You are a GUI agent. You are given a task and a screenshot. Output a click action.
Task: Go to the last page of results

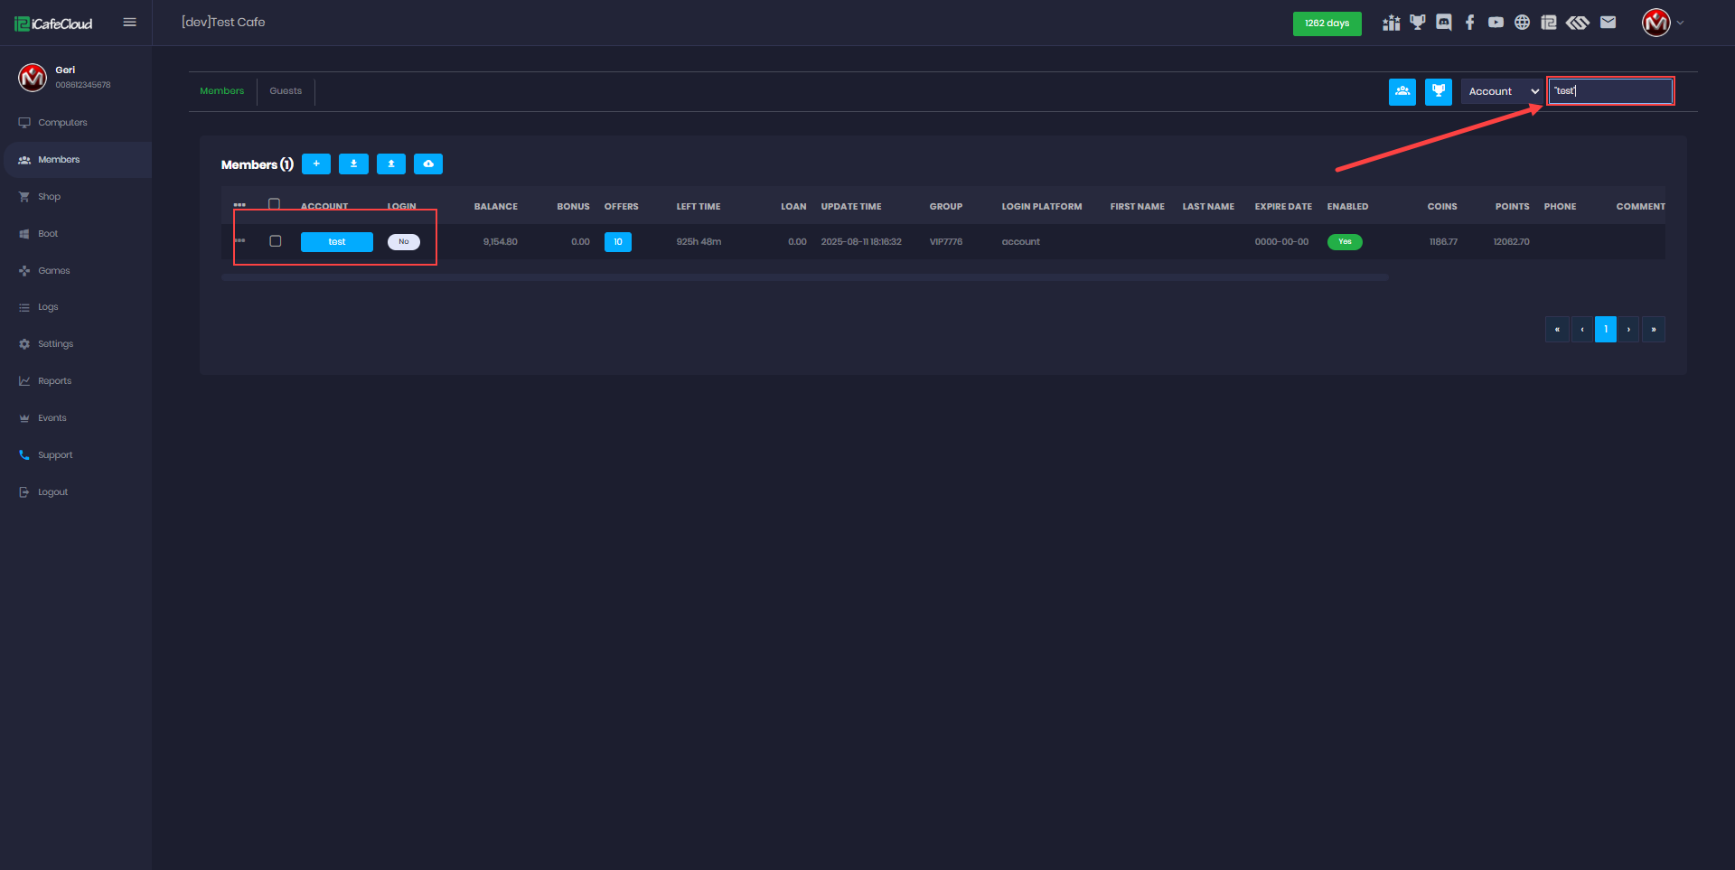[x=1654, y=329]
